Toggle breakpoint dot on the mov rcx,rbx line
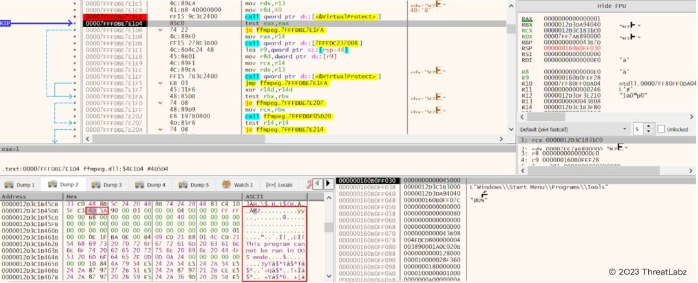The image size is (698, 283). [76, 110]
